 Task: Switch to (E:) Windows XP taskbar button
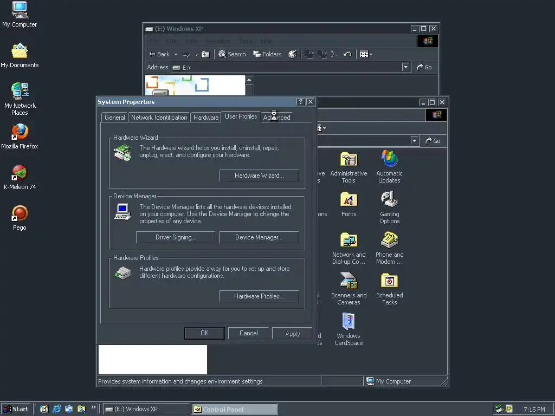point(146,409)
